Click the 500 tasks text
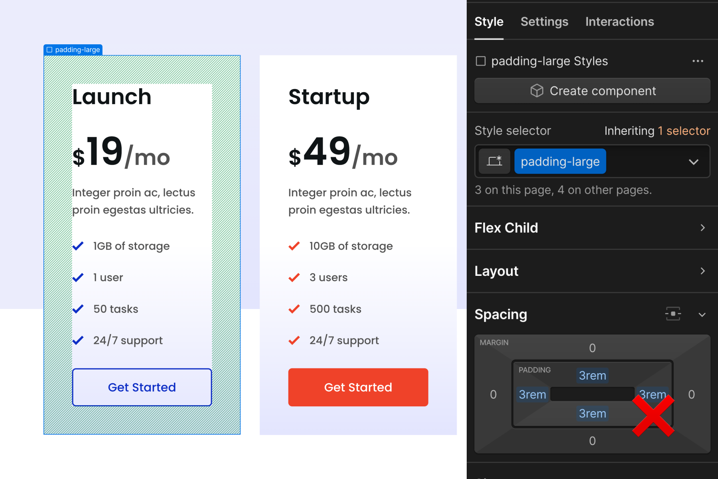 coord(335,309)
